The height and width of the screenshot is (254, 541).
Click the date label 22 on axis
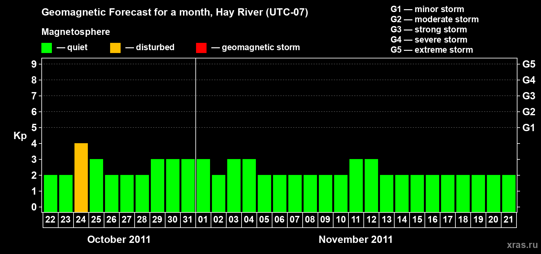tap(50, 219)
